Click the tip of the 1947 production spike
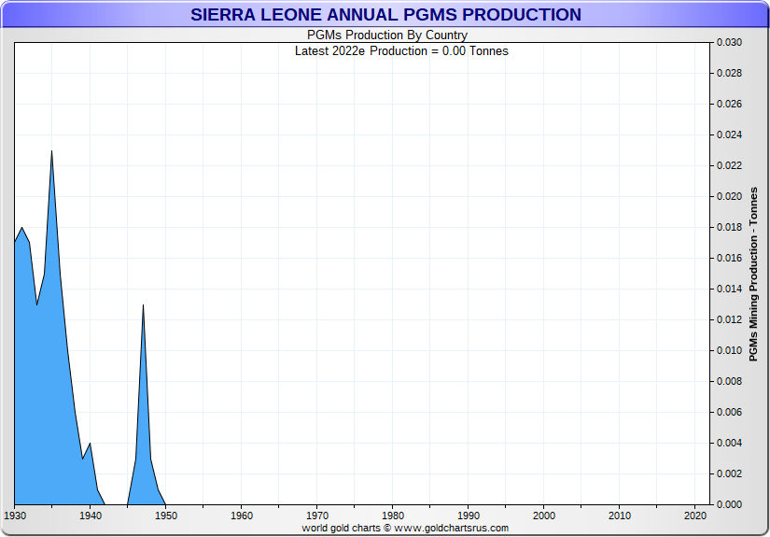770x537 pixels. pos(143,306)
